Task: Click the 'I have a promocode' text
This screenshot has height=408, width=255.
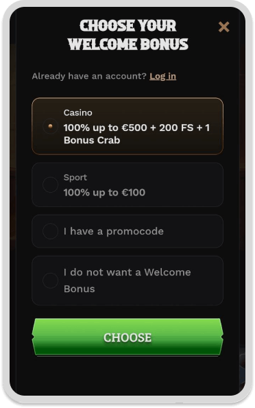Action: tap(114, 231)
